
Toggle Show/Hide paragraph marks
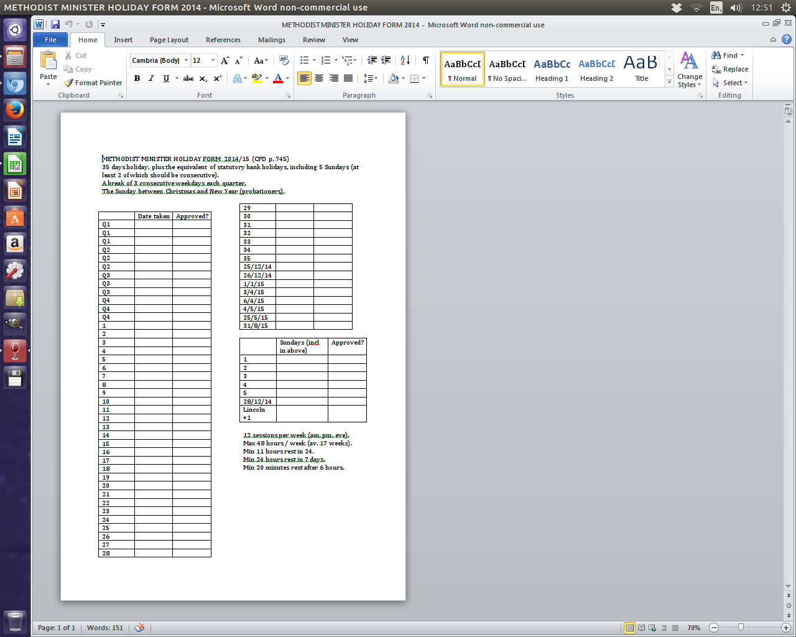426,60
